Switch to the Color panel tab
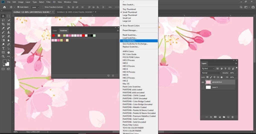The height and width of the screenshot is (134, 256). (x=55, y=31)
